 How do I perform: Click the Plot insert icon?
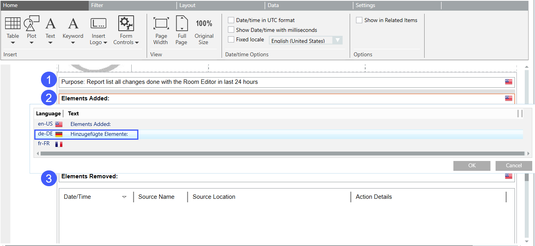click(x=32, y=24)
